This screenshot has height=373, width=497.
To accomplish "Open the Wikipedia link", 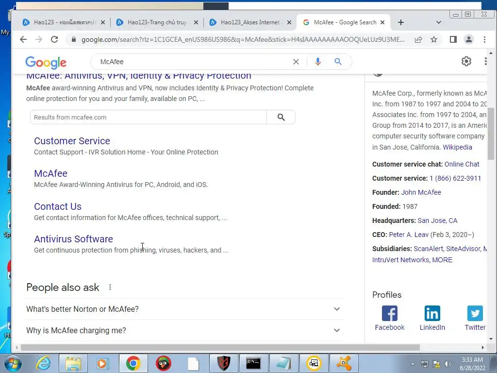I will 457,147.
